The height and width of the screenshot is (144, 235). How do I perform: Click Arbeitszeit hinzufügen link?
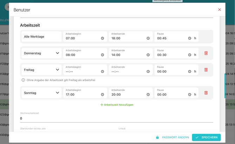click(117, 105)
